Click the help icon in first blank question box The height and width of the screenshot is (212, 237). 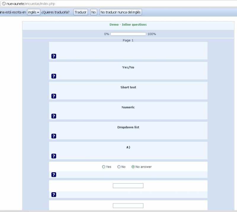click(54, 56)
